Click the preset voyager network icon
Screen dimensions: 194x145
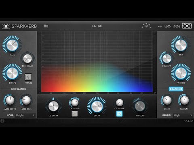146,26
